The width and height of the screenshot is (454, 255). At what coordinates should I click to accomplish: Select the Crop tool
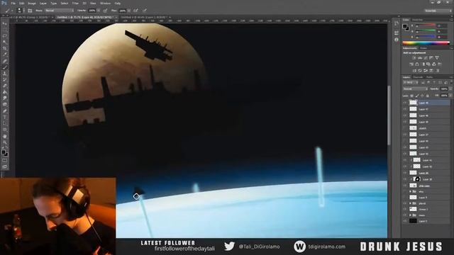[5, 48]
